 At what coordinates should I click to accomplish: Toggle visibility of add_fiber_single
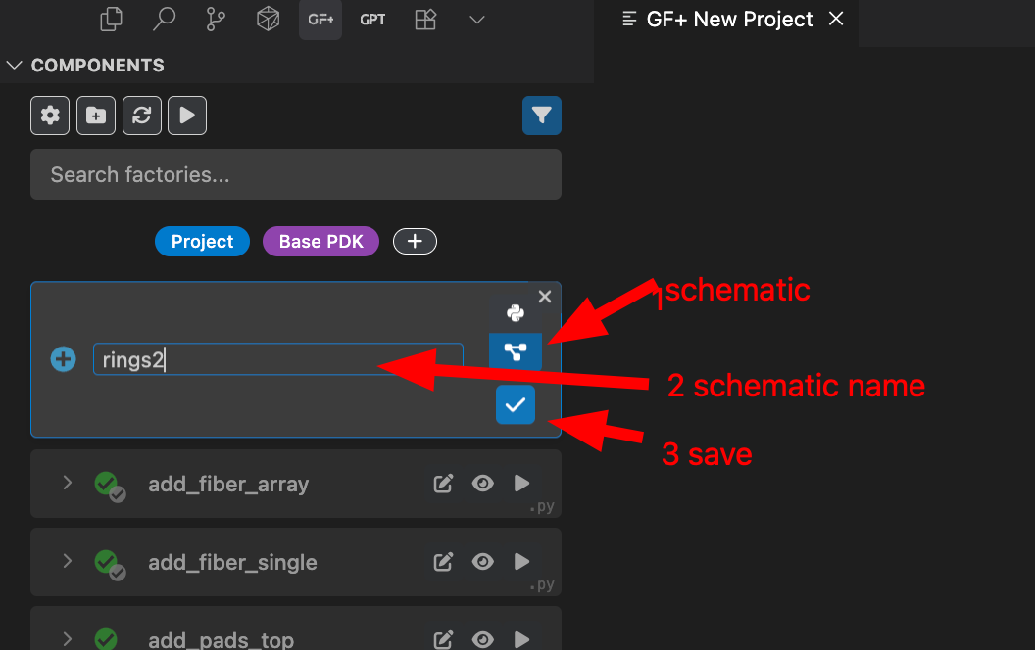click(482, 562)
